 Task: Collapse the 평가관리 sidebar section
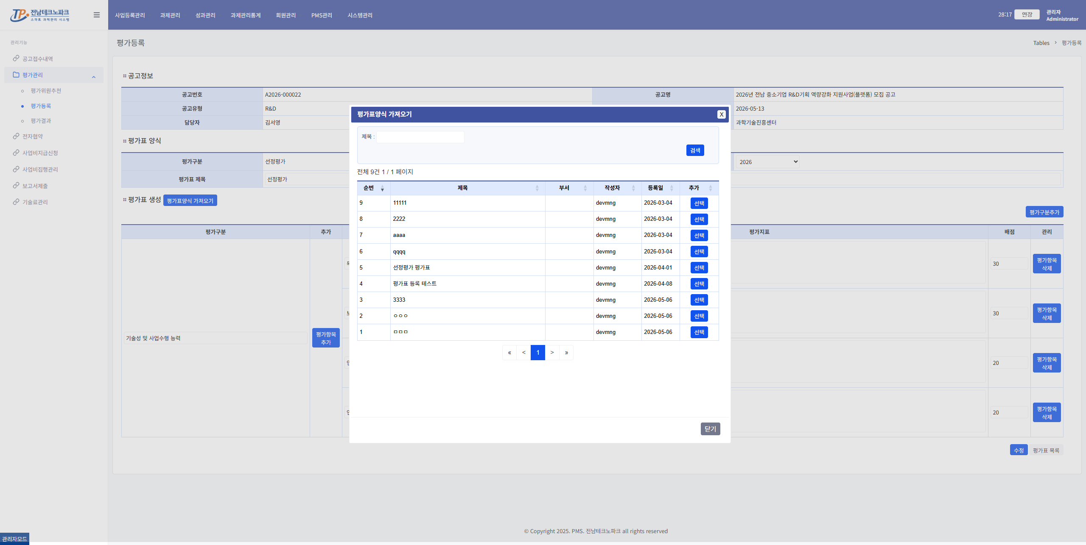point(54,75)
